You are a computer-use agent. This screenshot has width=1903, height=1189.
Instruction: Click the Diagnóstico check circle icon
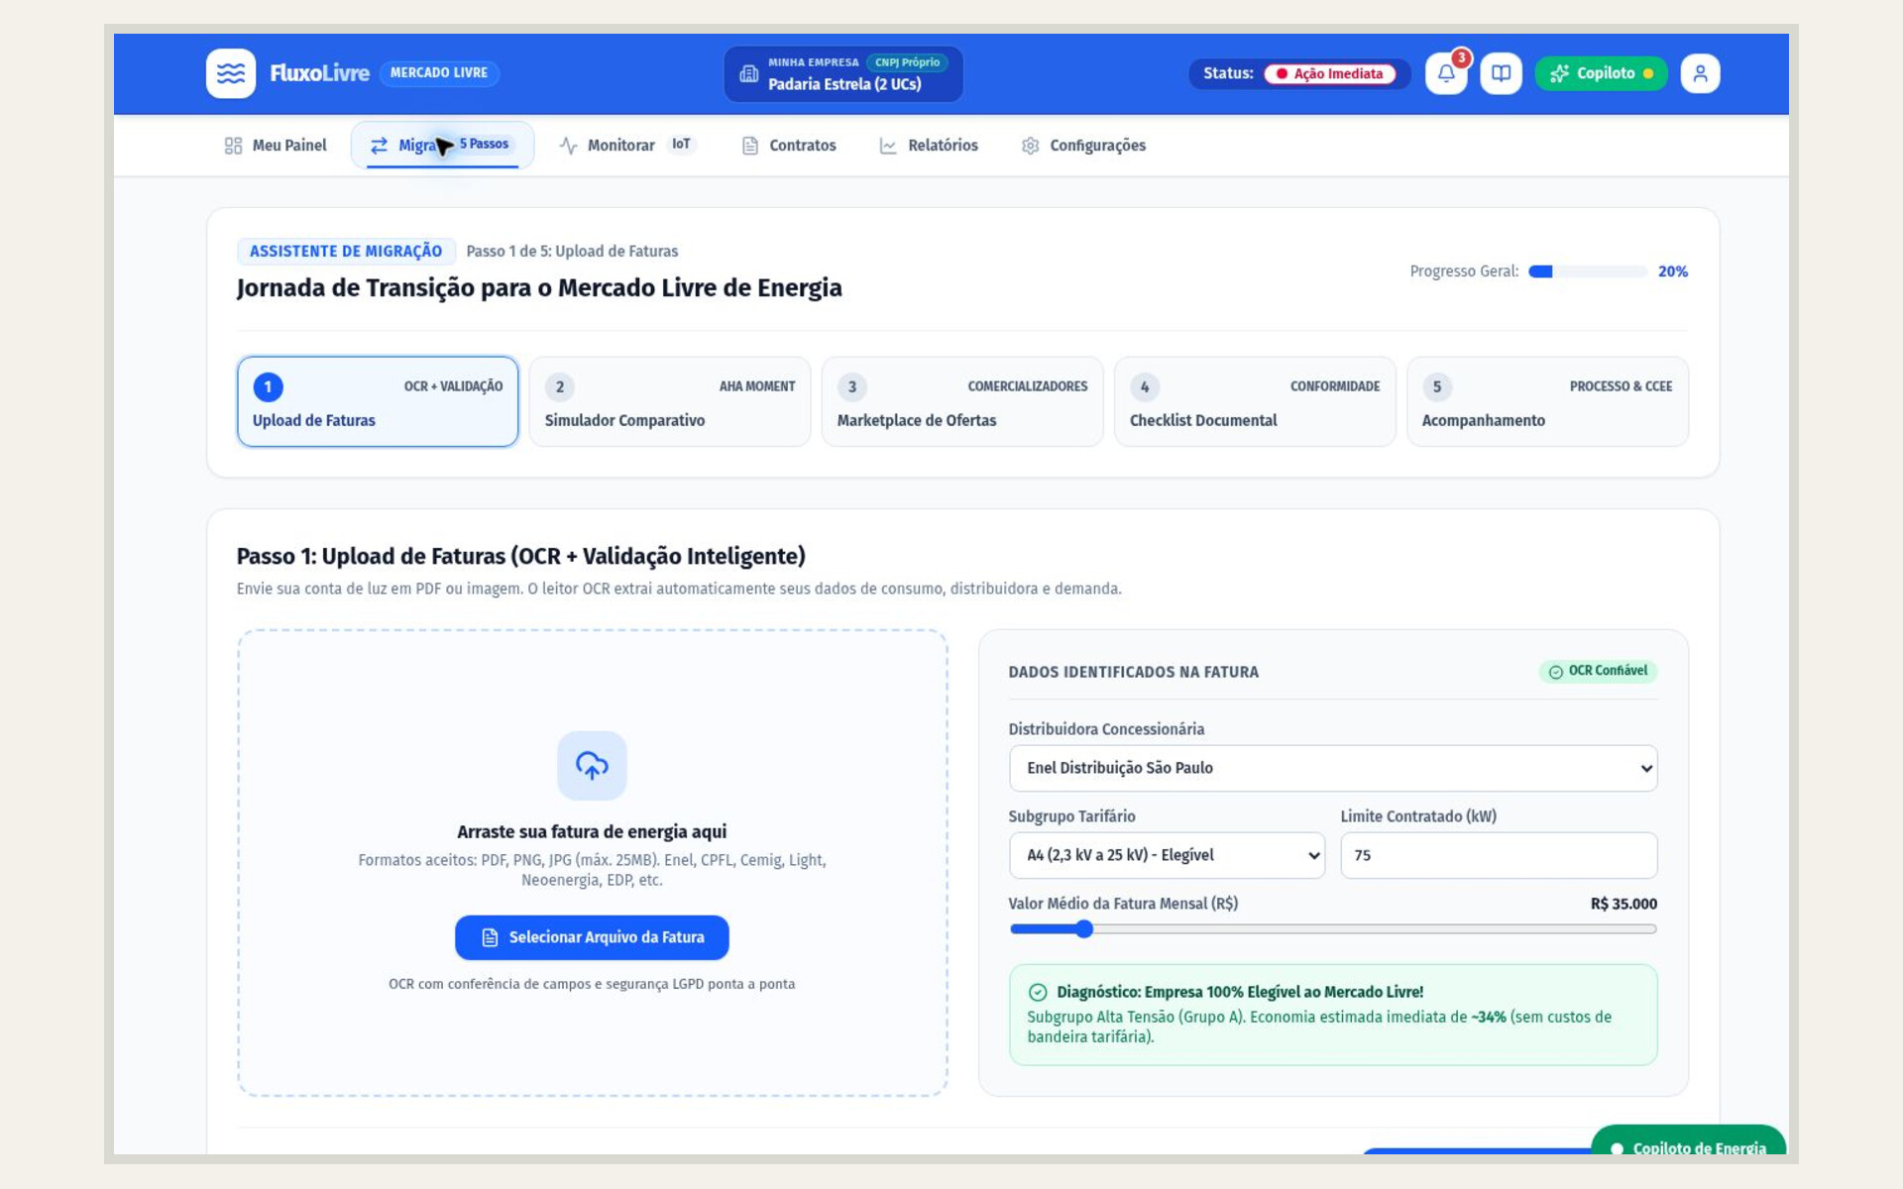click(1038, 992)
